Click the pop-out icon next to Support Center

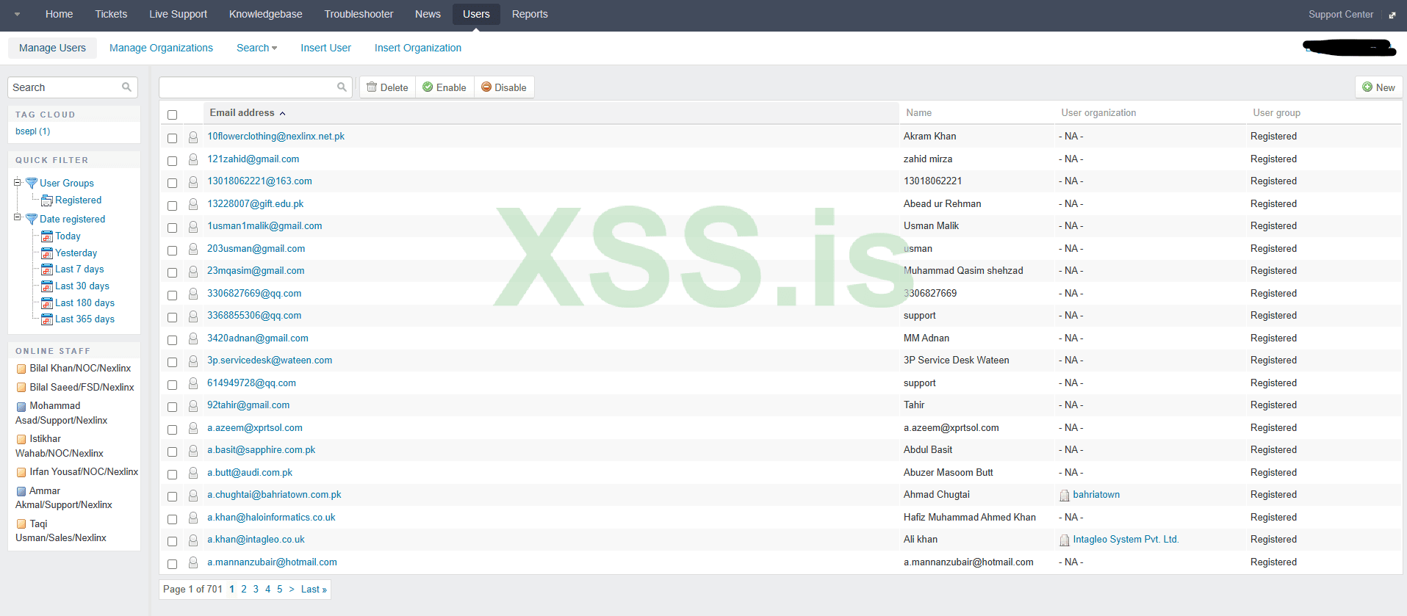1392,15
